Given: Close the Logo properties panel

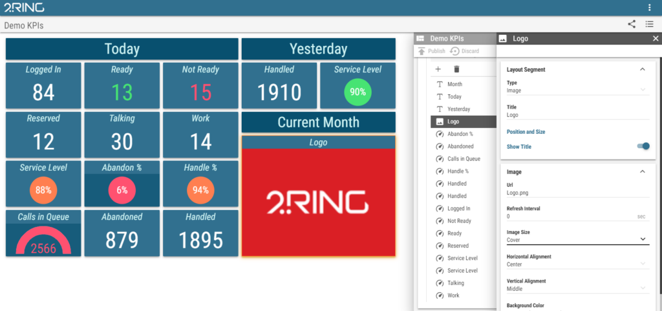Looking at the screenshot, I should point(656,39).
